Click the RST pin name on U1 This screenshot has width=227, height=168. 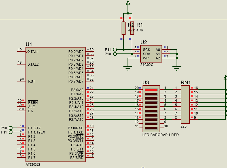tap(32, 81)
